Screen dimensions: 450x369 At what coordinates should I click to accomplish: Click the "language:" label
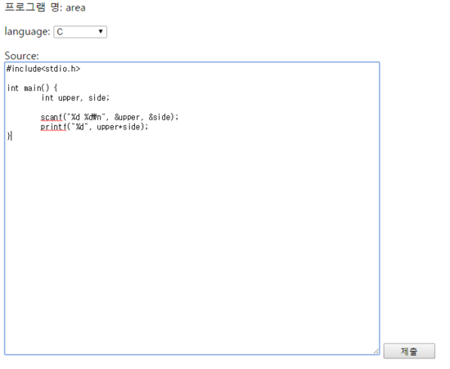(27, 31)
